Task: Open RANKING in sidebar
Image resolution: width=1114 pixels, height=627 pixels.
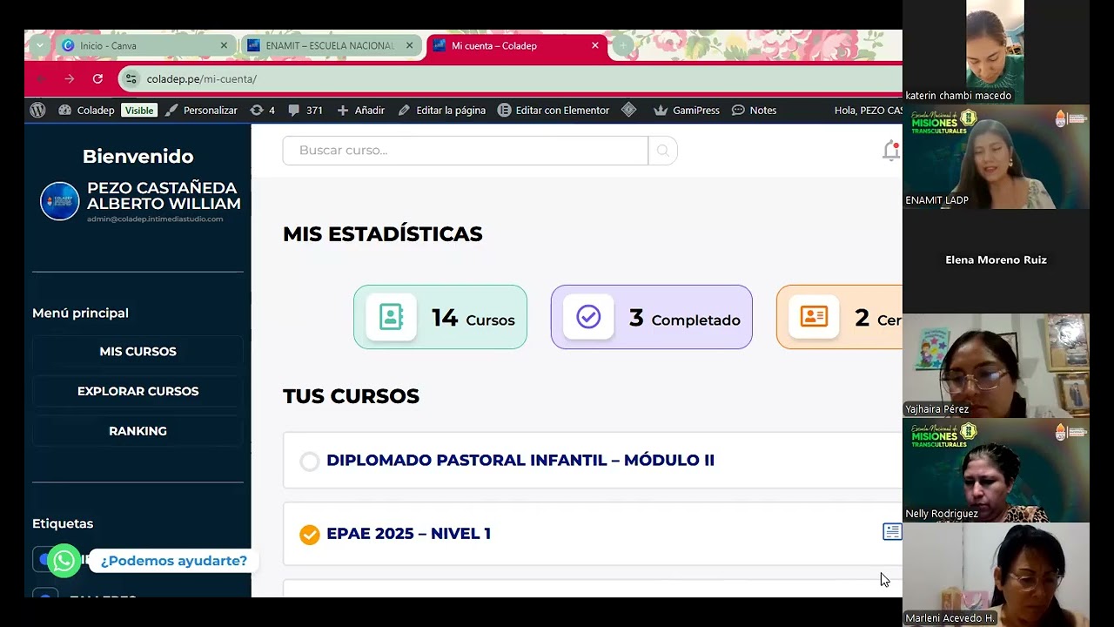Action: pos(138,431)
